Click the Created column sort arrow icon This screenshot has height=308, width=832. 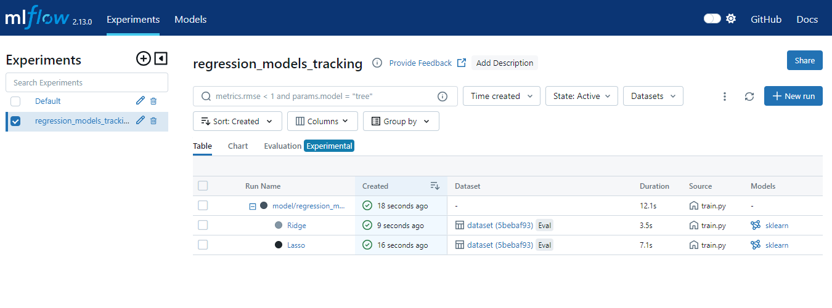pyautogui.click(x=434, y=186)
